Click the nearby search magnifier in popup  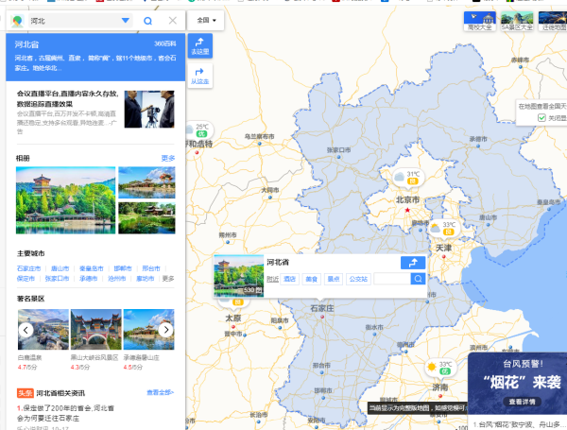(418, 279)
